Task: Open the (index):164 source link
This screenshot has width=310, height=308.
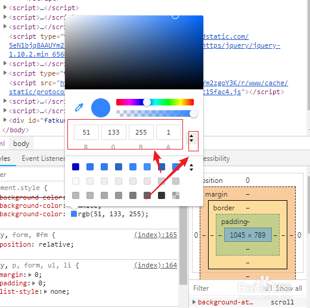Action: (x=156, y=265)
